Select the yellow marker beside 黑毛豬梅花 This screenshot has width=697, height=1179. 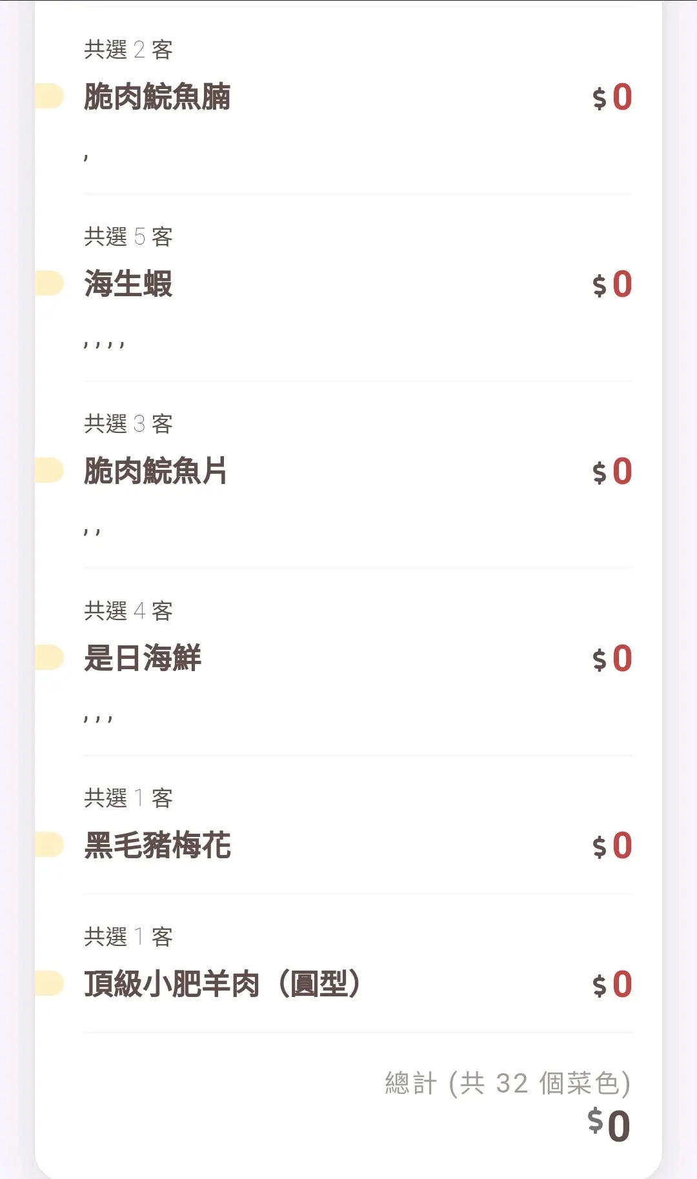(x=50, y=845)
